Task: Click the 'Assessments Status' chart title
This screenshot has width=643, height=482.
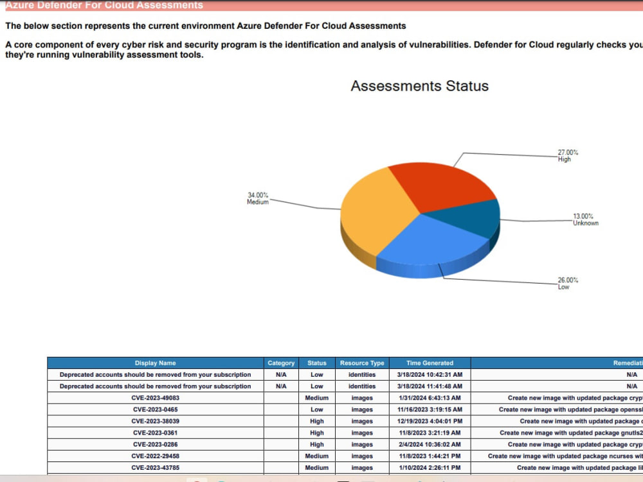Action: 419,86
